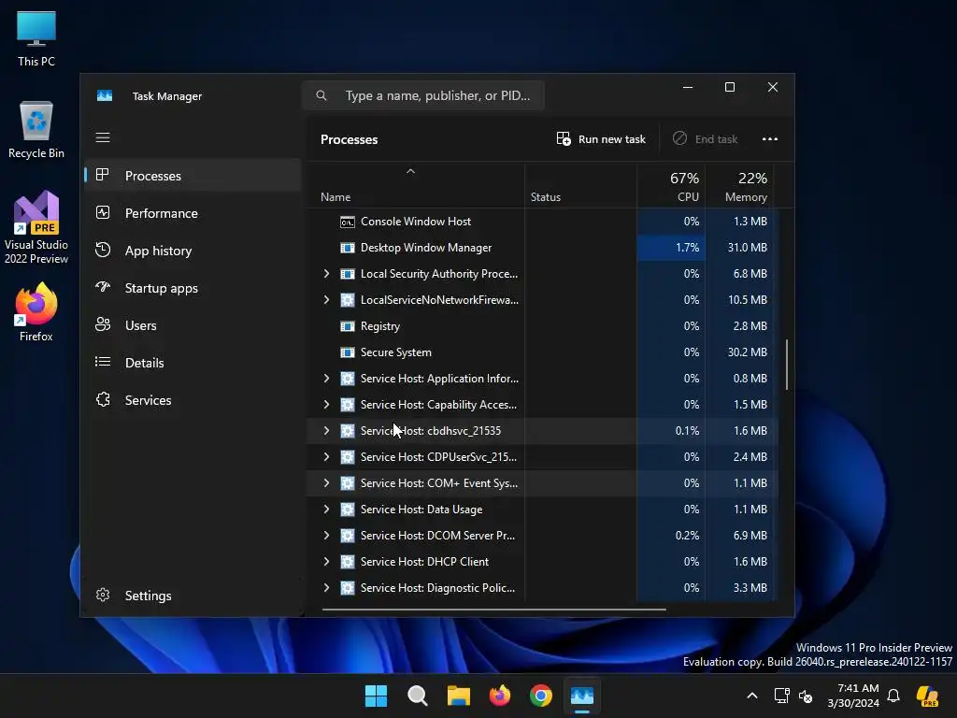The image size is (957, 718).
Task: Expand Service Host: cbdhsvc_21535
Action: [x=326, y=431]
